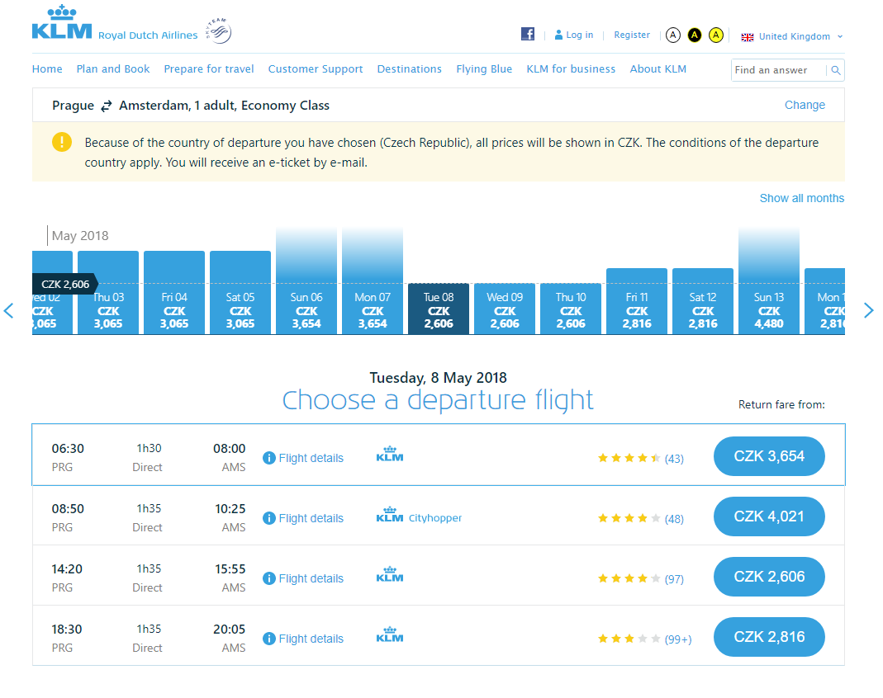The width and height of the screenshot is (883, 698).
Task: Click the yellow exclamation warning icon
Action: [x=62, y=142]
